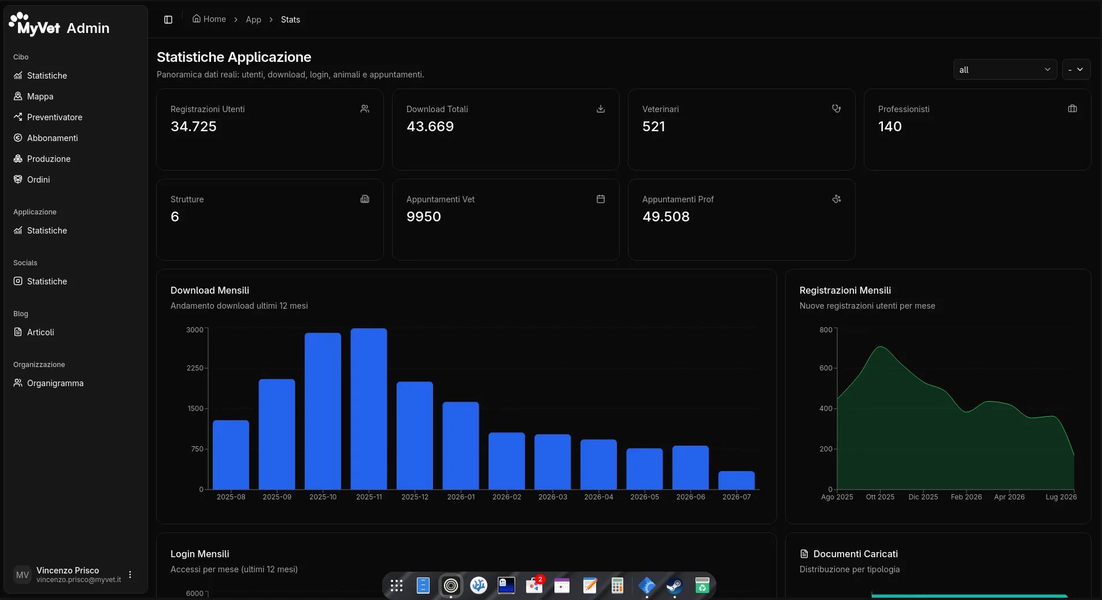Click the 2026-01 download bar
This screenshot has height=600, width=1102.
point(461,446)
